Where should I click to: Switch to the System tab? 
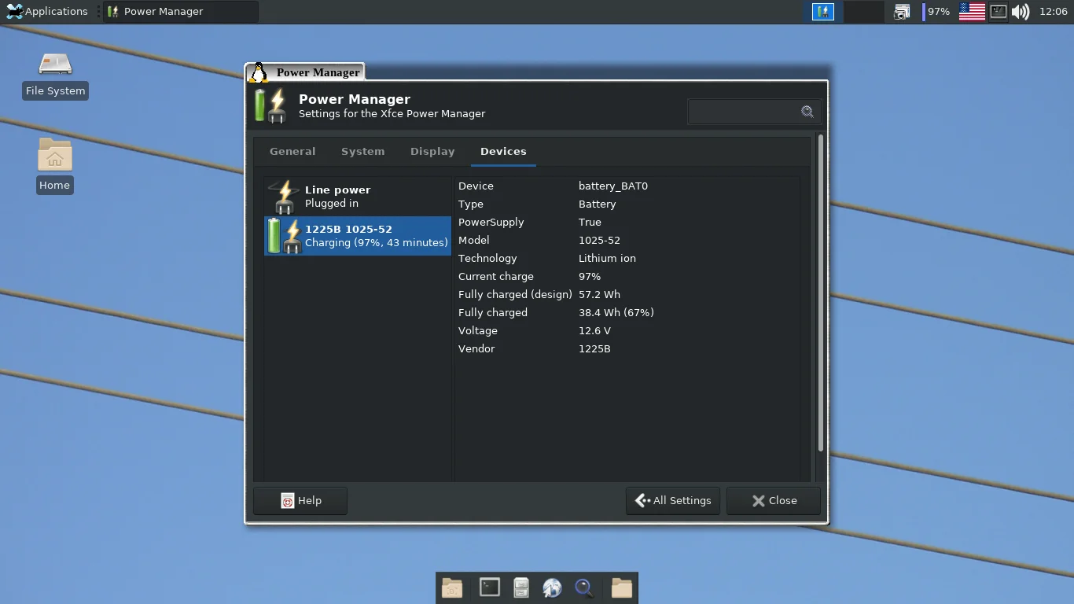point(362,151)
